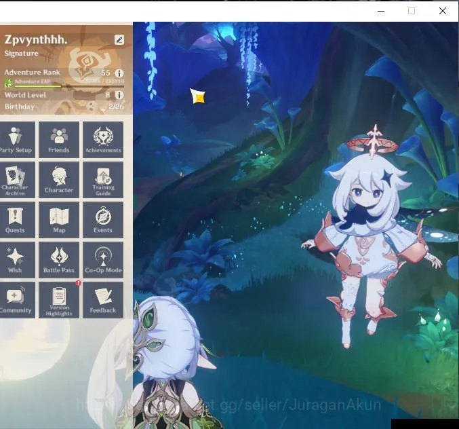Viewport: 459px width, 429px height.
Task: Open the Friends menu tile
Action: [x=59, y=140]
